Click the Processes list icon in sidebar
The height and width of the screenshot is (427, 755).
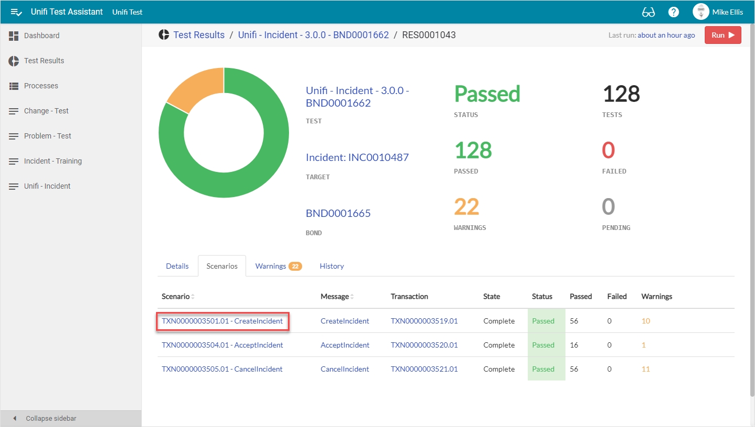click(x=14, y=86)
